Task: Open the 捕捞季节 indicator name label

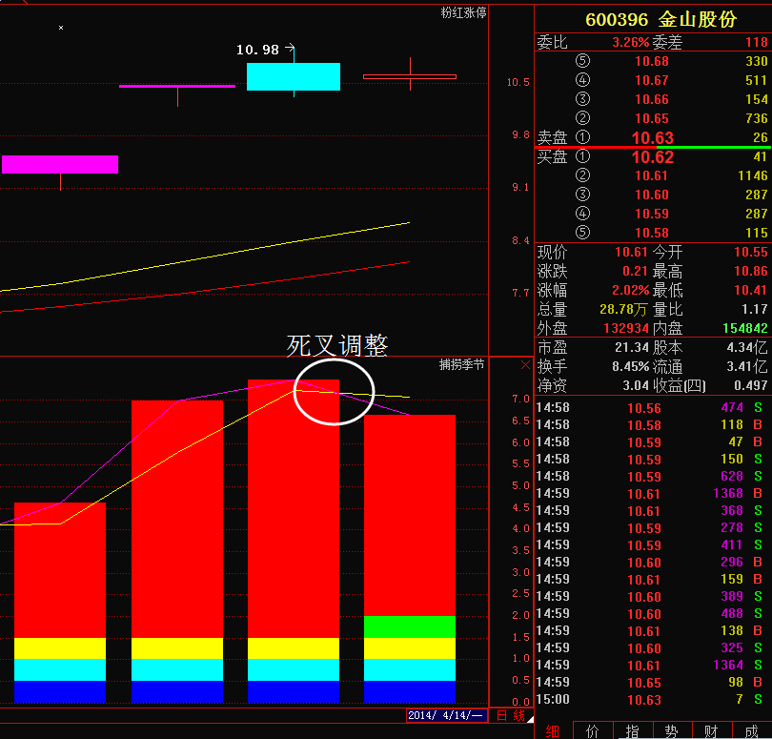Action: [x=461, y=364]
